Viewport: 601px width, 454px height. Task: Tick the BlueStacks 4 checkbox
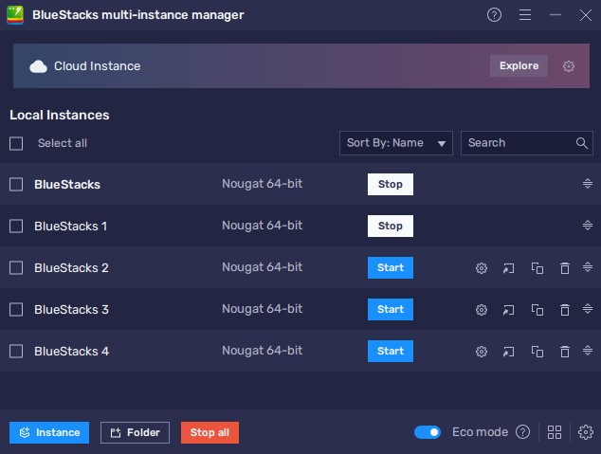pyautogui.click(x=16, y=352)
